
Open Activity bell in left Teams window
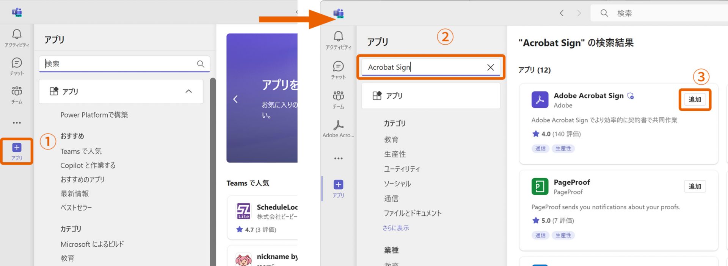17,38
